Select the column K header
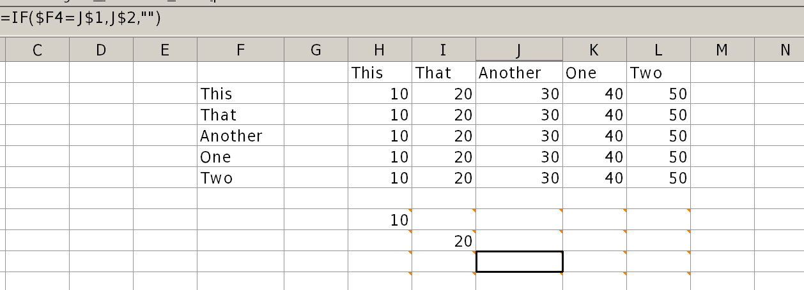The width and height of the screenshot is (804, 290). [x=594, y=50]
